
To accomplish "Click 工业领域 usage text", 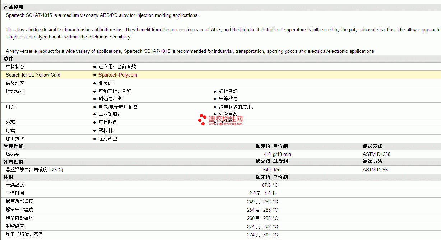I will (x=109, y=114).
